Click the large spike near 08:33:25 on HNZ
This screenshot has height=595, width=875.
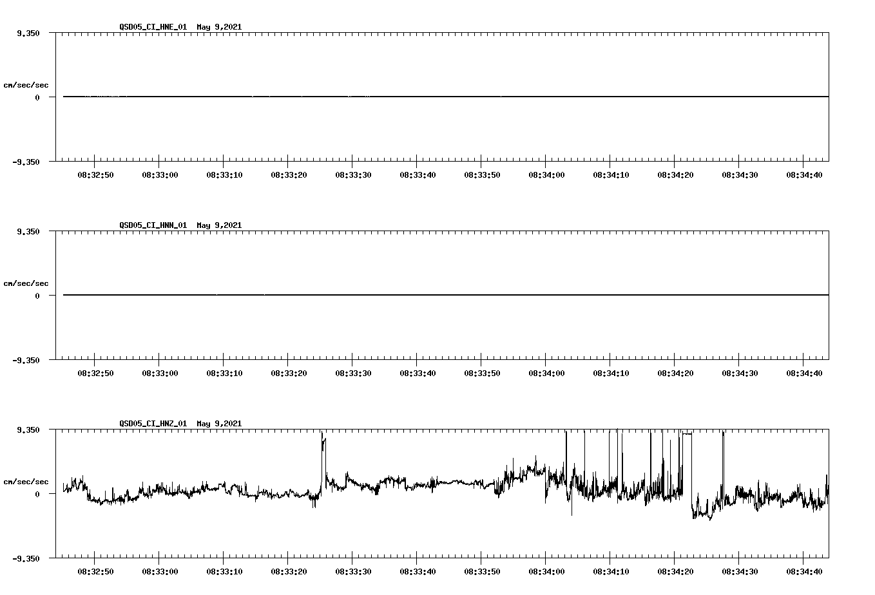pos(322,444)
